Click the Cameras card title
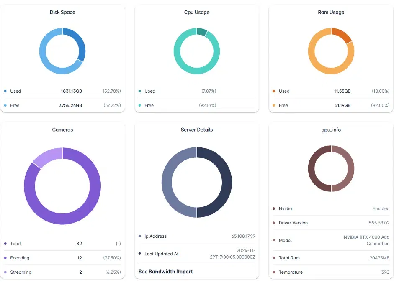This screenshot has width=394, height=282. pos(62,130)
